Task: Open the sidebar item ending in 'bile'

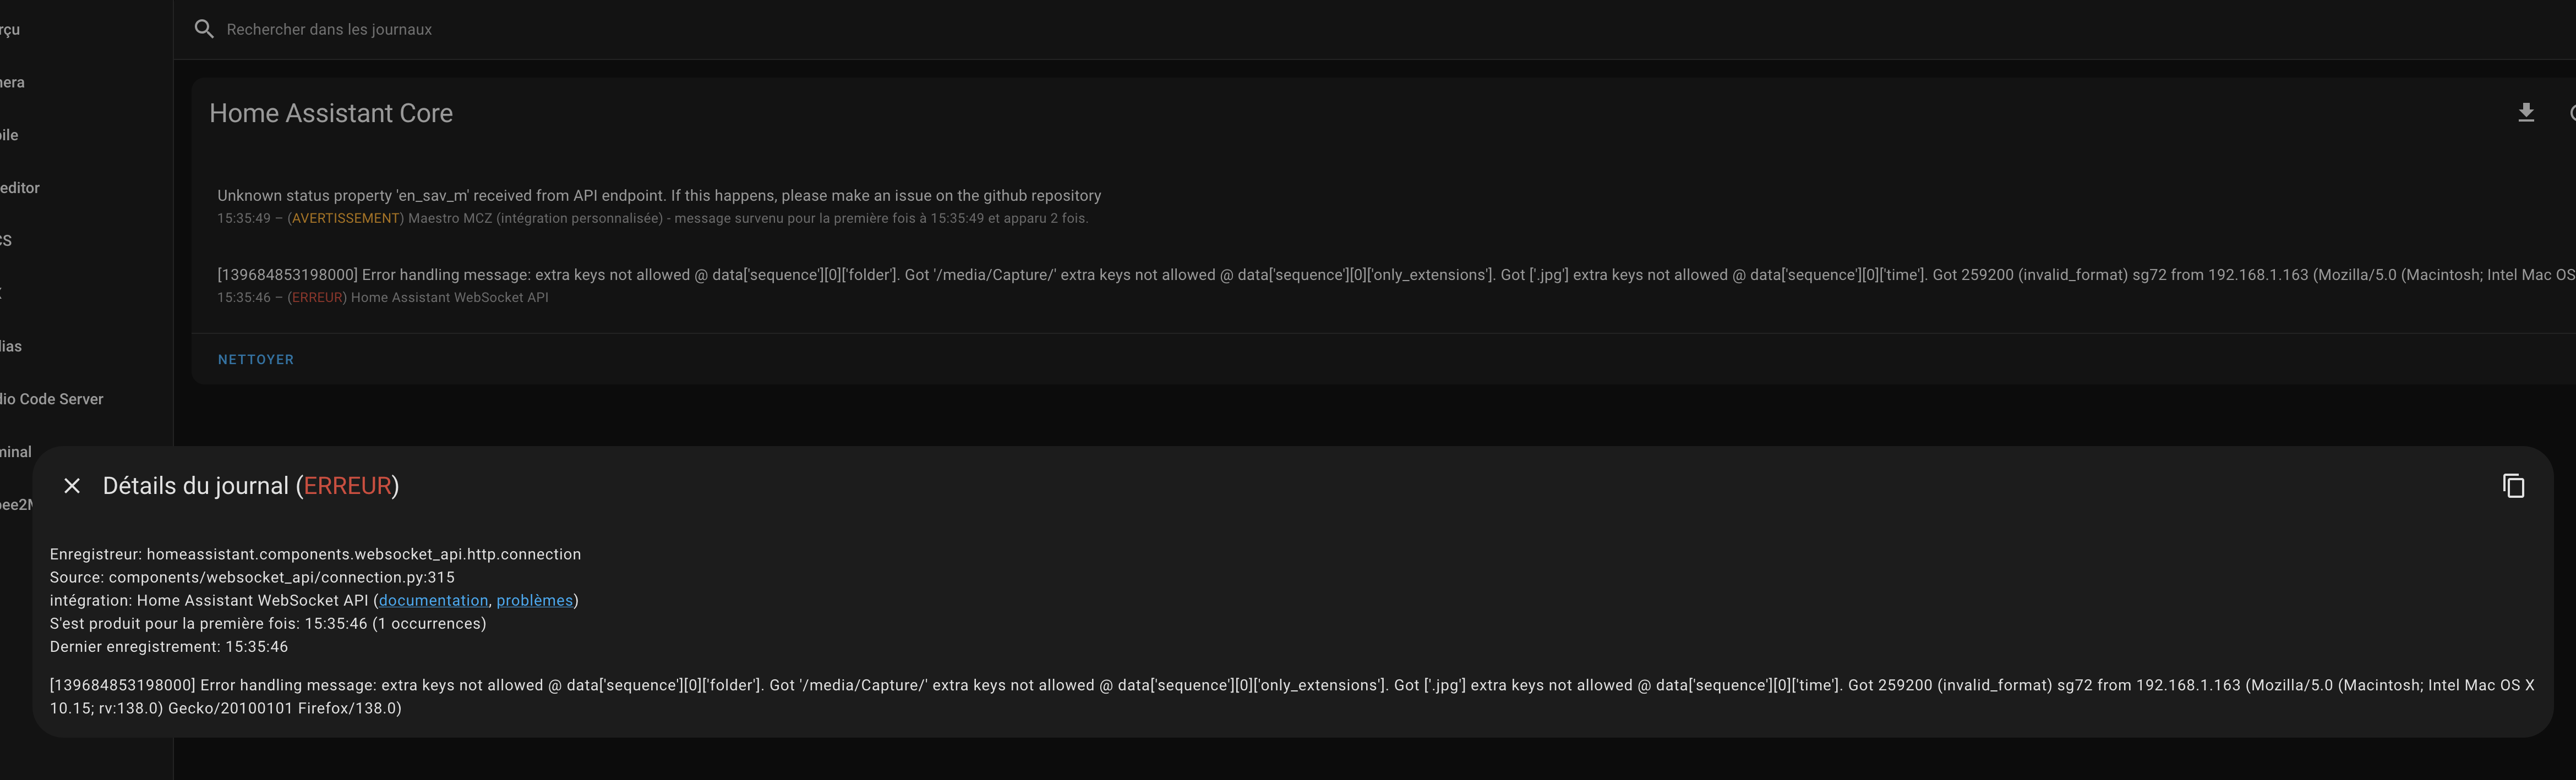Action: click(9, 135)
